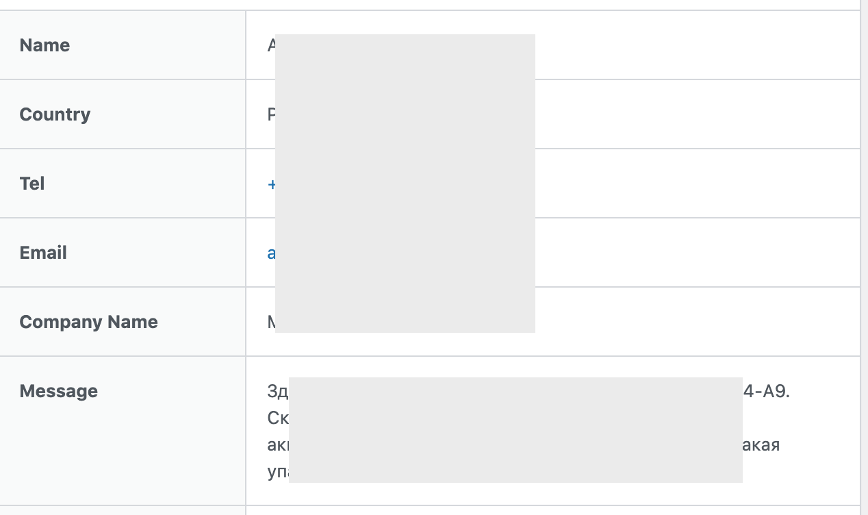This screenshot has height=515, width=868.
Task: Click message third line starting ак
Action: click(x=277, y=444)
